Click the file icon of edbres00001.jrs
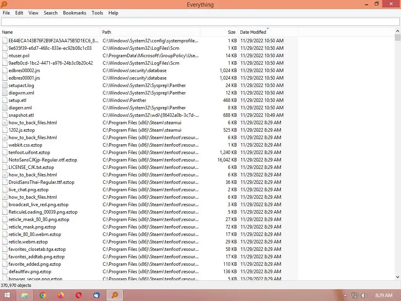401x301 pixels. pyautogui.click(x=5, y=78)
